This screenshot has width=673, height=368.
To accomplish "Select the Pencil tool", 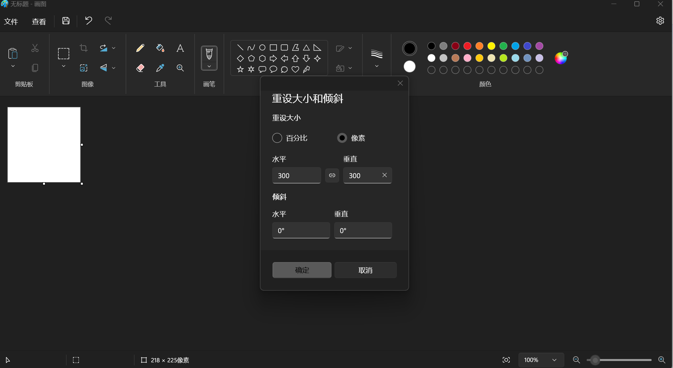I will pos(140,48).
